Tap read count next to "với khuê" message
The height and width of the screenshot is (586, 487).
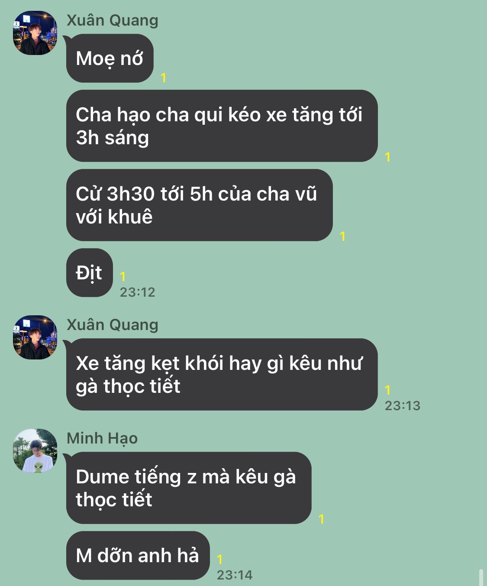[342, 236]
